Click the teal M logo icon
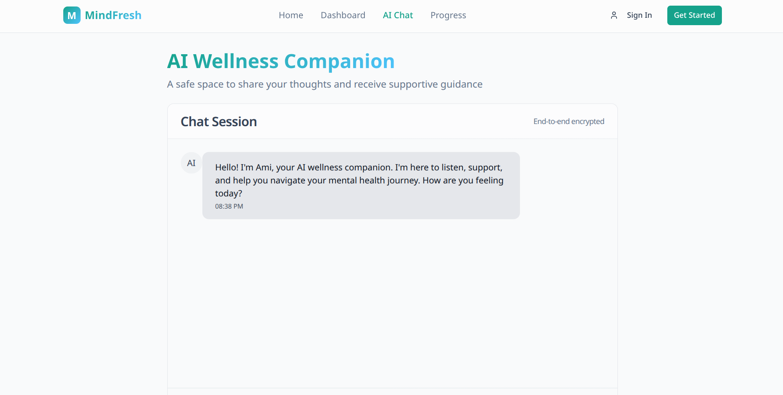Screen dimensions: 783x395 [71, 15]
